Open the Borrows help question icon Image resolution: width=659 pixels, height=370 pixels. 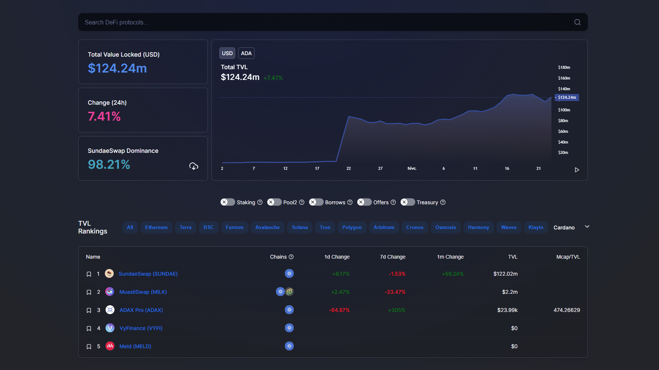[x=350, y=202]
